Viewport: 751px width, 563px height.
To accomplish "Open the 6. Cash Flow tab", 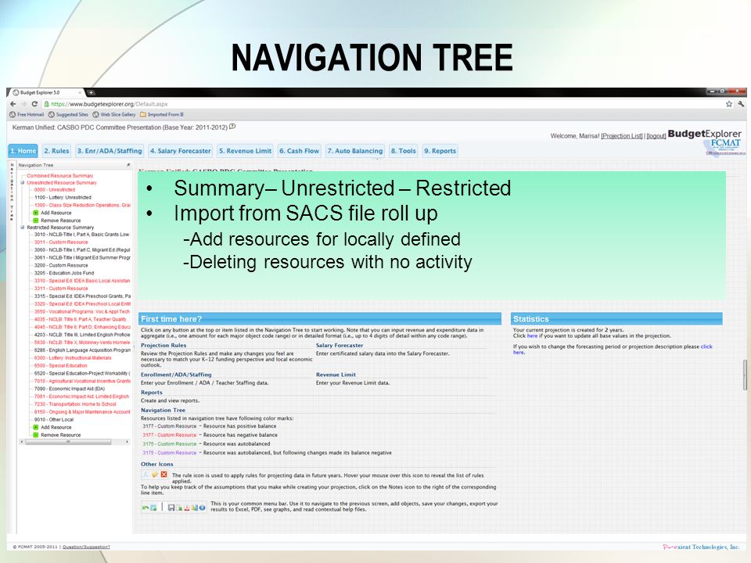I will click(300, 151).
